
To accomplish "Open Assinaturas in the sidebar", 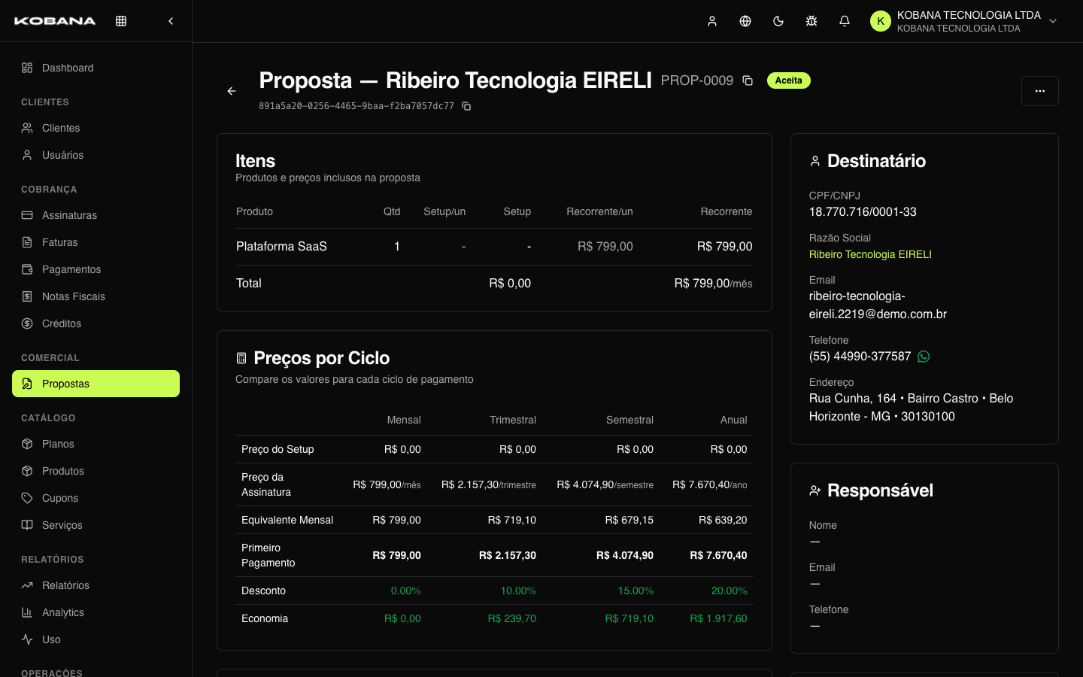I will point(96,215).
